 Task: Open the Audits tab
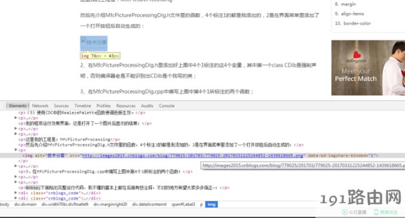click(x=147, y=105)
